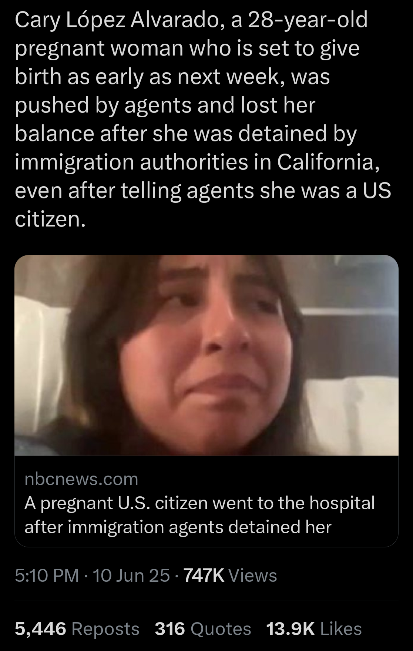The image size is (413, 651).
Task: Click 'immigration authorities in California,' text line
Action: tap(198, 162)
